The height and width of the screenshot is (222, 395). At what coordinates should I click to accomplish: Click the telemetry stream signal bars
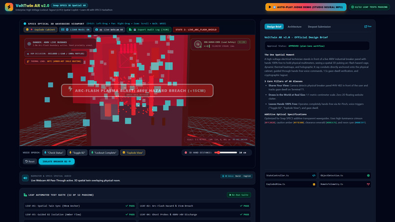coord(207,46)
